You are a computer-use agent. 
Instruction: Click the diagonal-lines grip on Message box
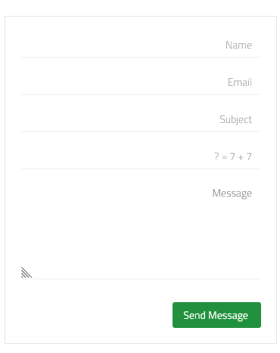click(x=26, y=273)
